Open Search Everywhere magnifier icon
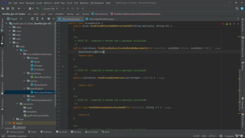The height and width of the screenshot is (138, 245). [x=237, y=8]
